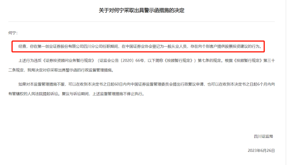This screenshot has height=165, width=287.
Task: Click the line starting with 上述行为违反《证券投资顾问业务暂行规定》
Action: click(147, 61)
